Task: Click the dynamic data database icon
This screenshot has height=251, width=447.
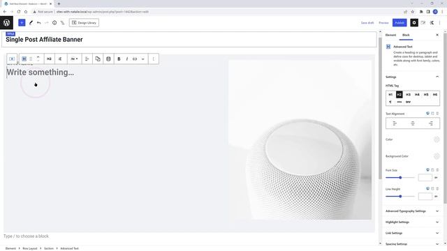Action: [108, 59]
